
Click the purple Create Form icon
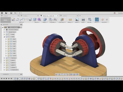point(39,19)
